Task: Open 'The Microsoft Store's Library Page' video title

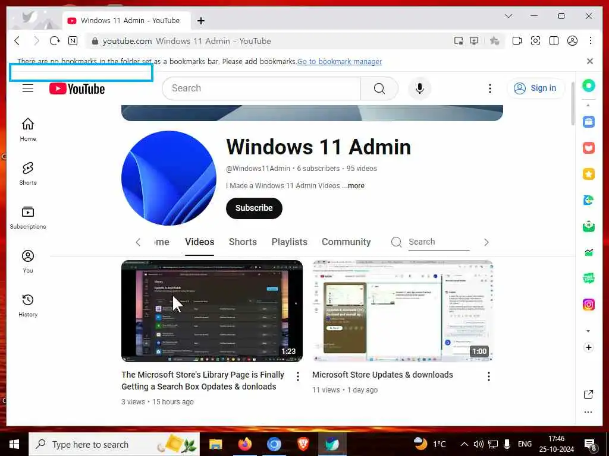Action: (x=203, y=381)
